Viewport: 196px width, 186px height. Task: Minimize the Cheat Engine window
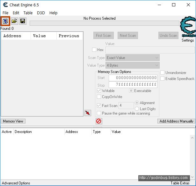(x=159, y=5)
